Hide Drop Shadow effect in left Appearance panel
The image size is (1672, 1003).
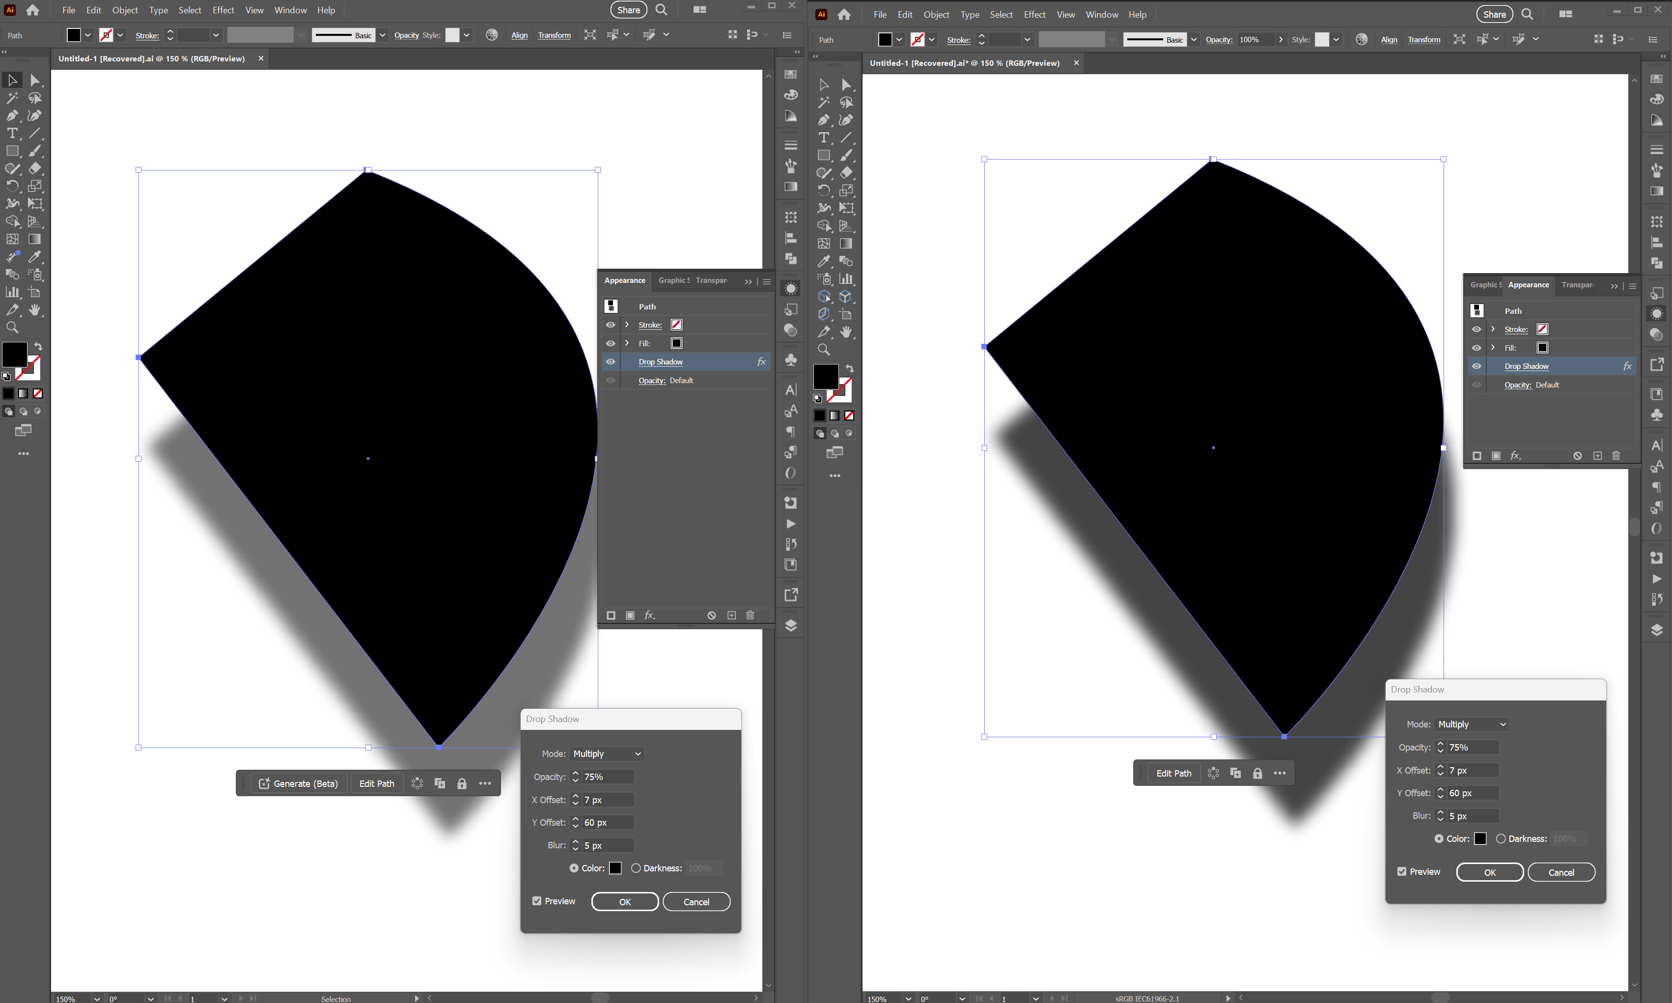coord(610,362)
